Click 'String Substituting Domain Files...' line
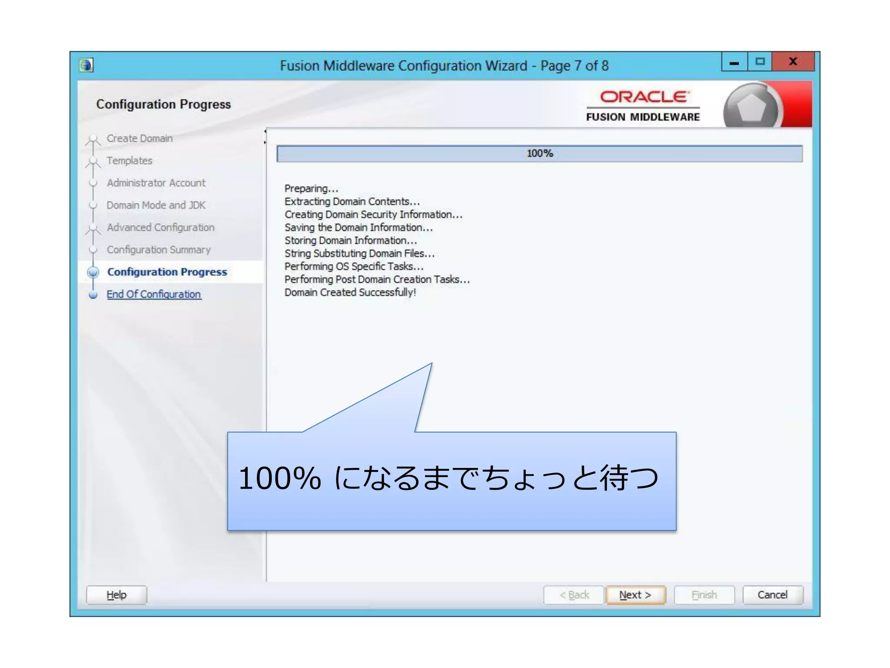The width and height of the screenshot is (890, 668). point(359,253)
